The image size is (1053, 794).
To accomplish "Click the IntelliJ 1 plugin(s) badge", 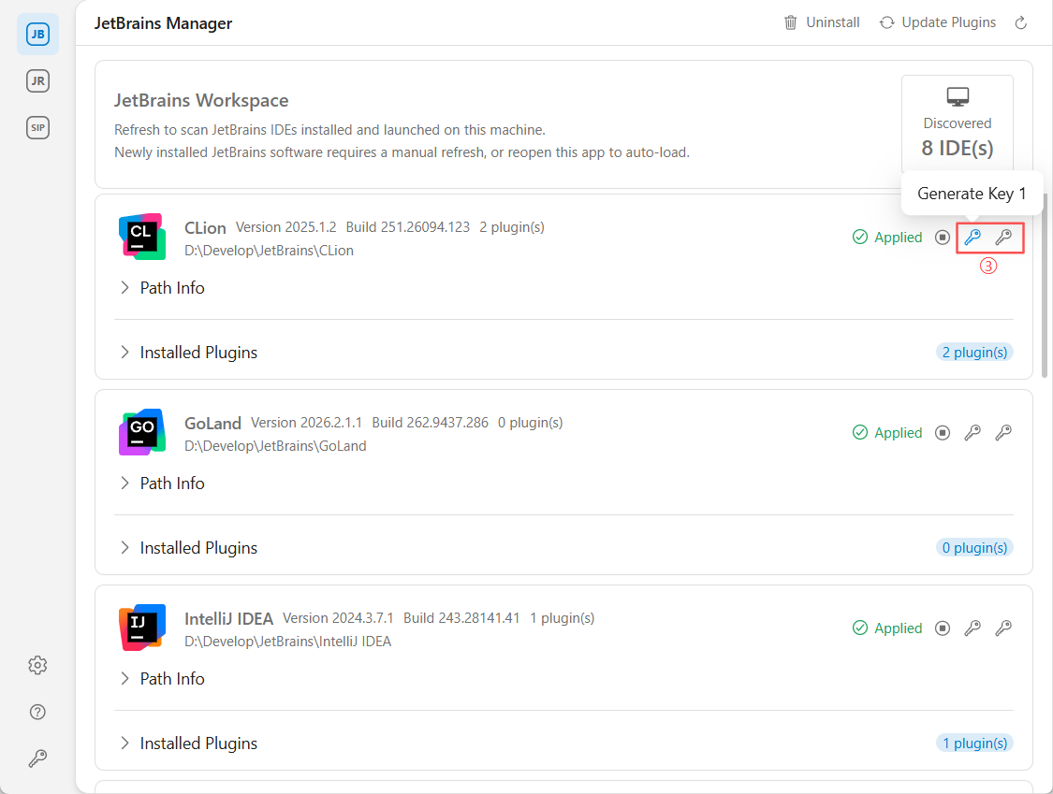I will coord(974,743).
